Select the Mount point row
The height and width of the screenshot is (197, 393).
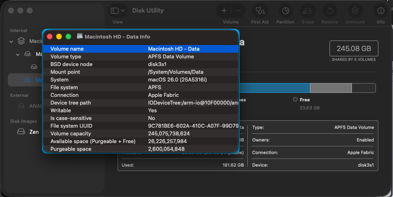coord(141,72)
